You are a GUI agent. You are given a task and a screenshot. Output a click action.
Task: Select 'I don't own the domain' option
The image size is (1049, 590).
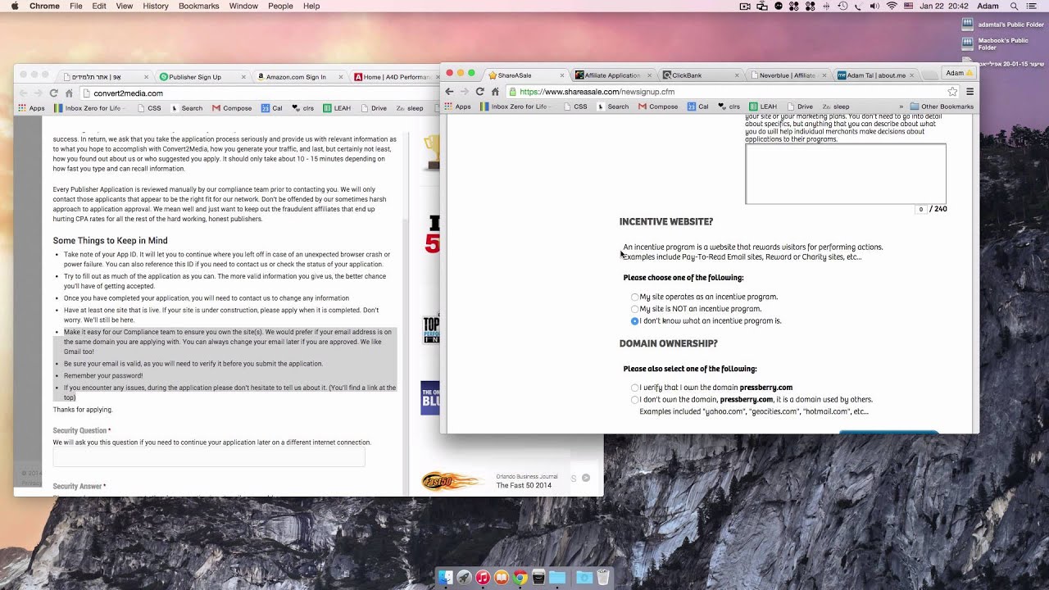(634, 400)
